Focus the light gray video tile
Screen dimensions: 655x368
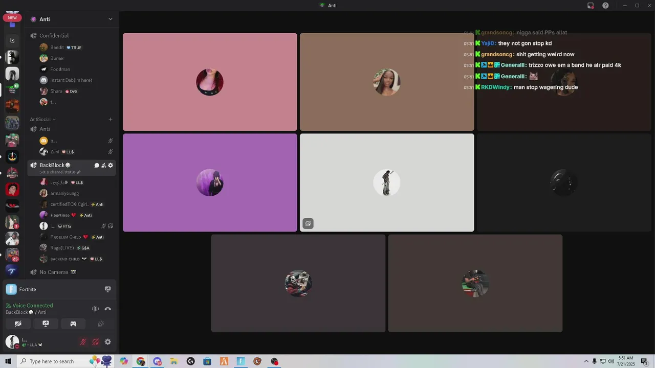point(387,182)
